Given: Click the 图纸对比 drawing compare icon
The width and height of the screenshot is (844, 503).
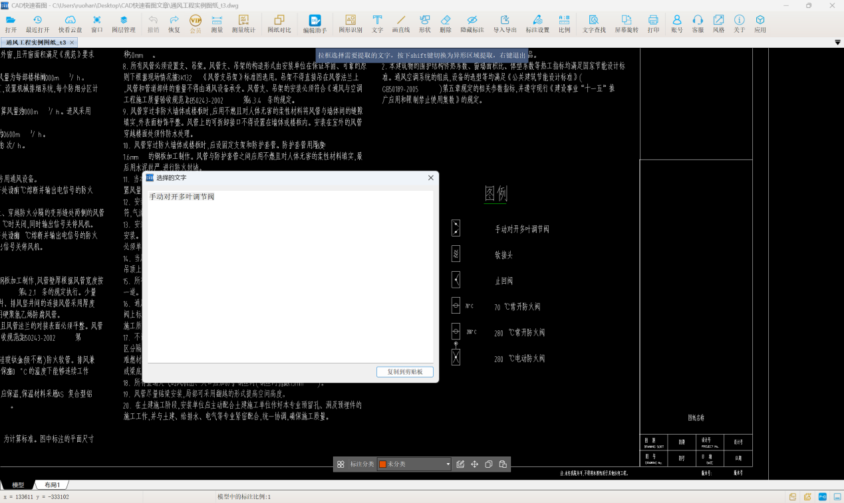Looking at the screenshot, I should pos(279,24).
